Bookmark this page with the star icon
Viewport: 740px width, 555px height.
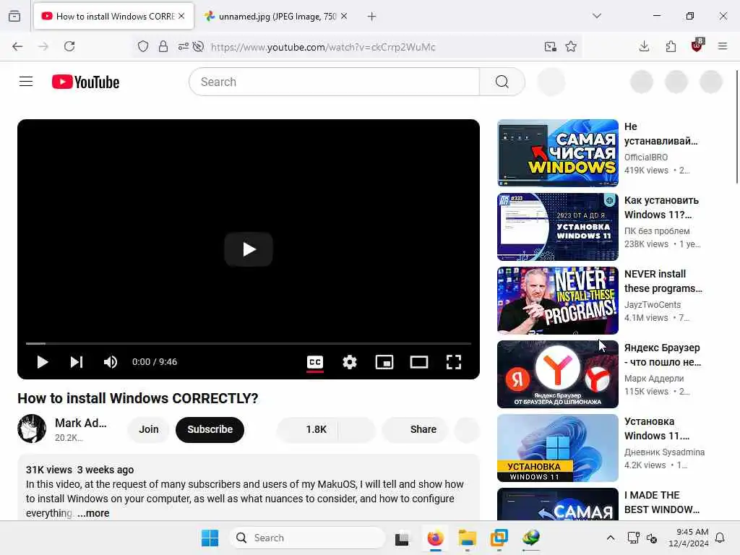click(x=571, y=46)
